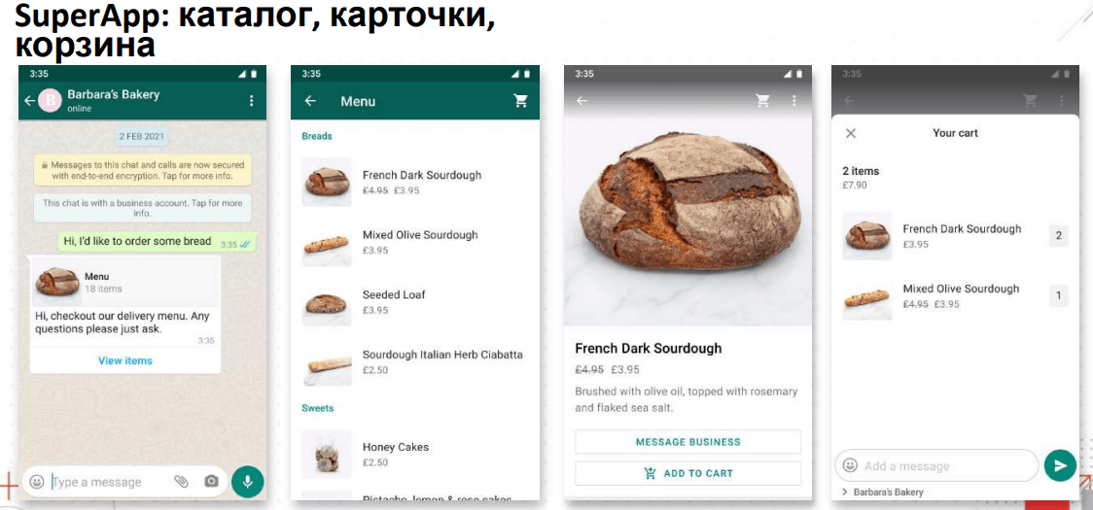Screen dimensions: 1093x510
Task: Tap back arrow on Menu screen
Action: [310, 101]
